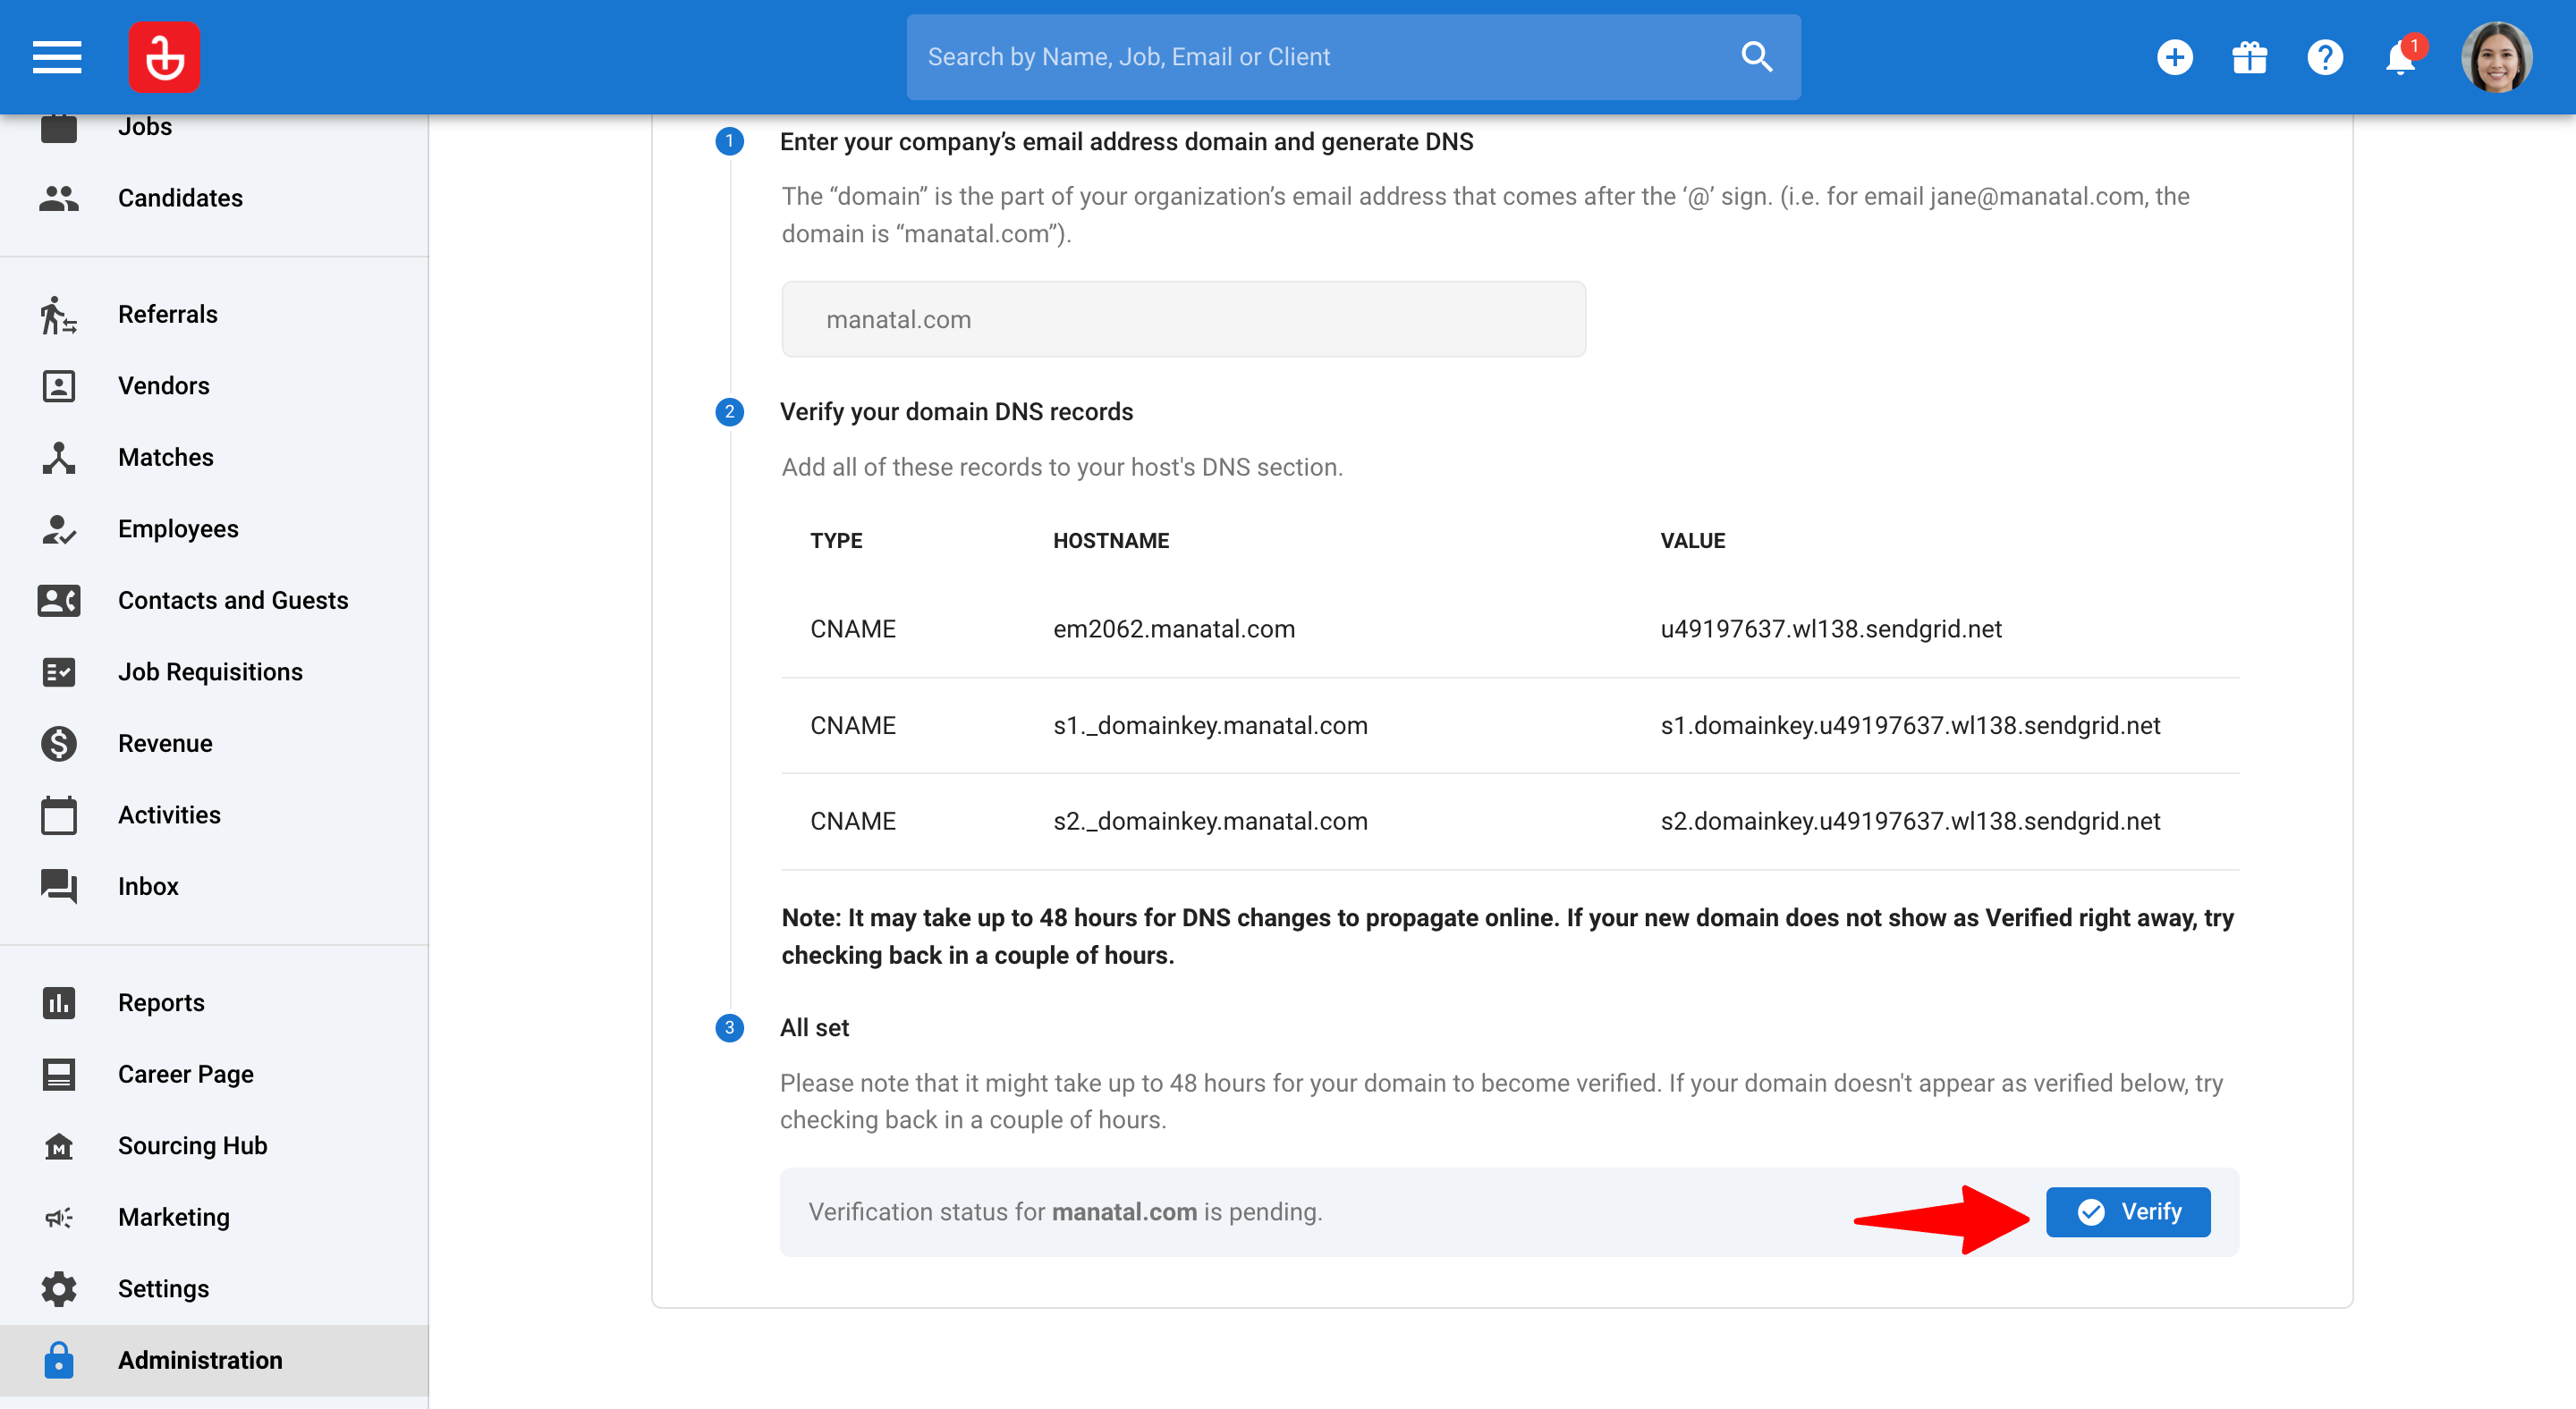Click the Settings gear icon

pyautogui.click(x=59, y=1289)
